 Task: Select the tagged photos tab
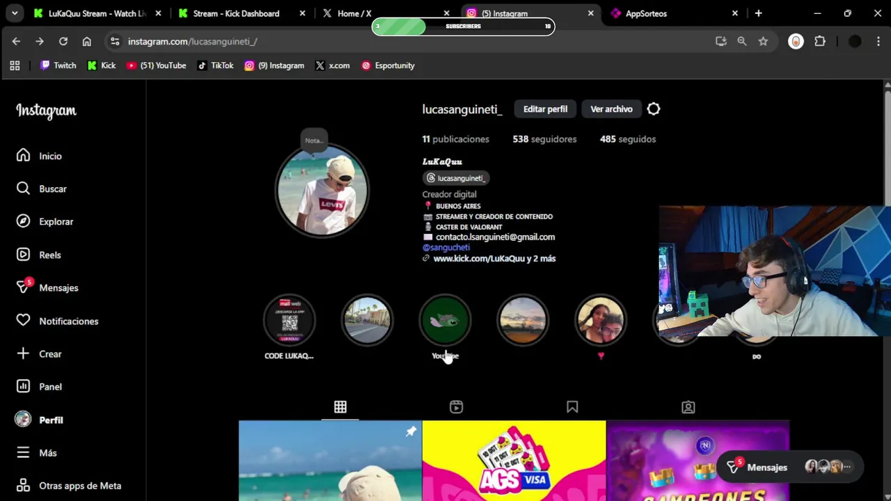click(688, 407)
